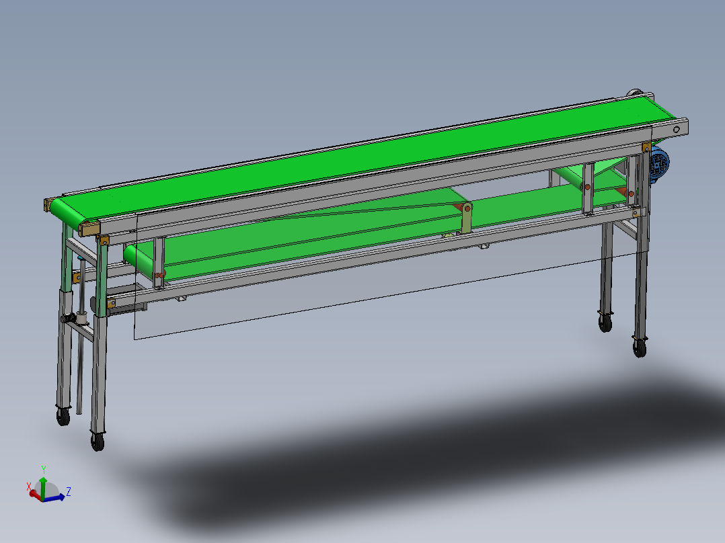Select the olive tensioner bracket at center

point(467,218)
